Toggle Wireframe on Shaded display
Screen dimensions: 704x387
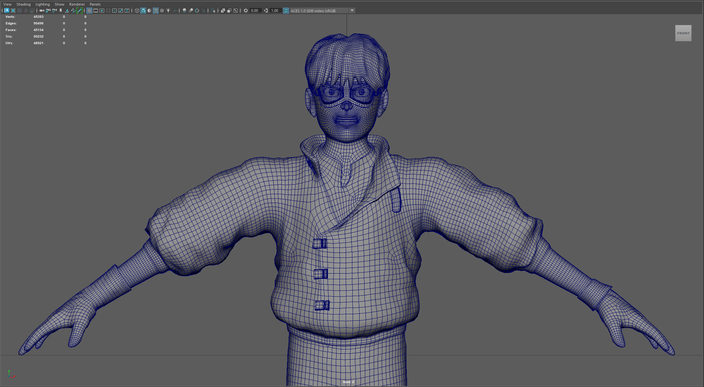coord(156,11)
